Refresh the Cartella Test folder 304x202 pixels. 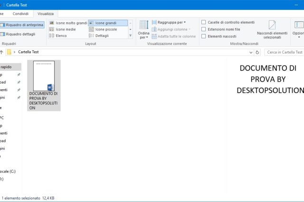257,52
